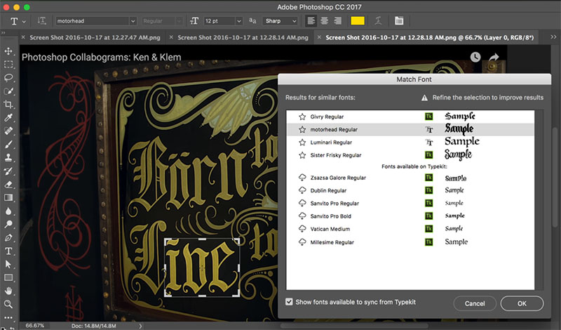Select the Dodge tool

click(8, 224)
